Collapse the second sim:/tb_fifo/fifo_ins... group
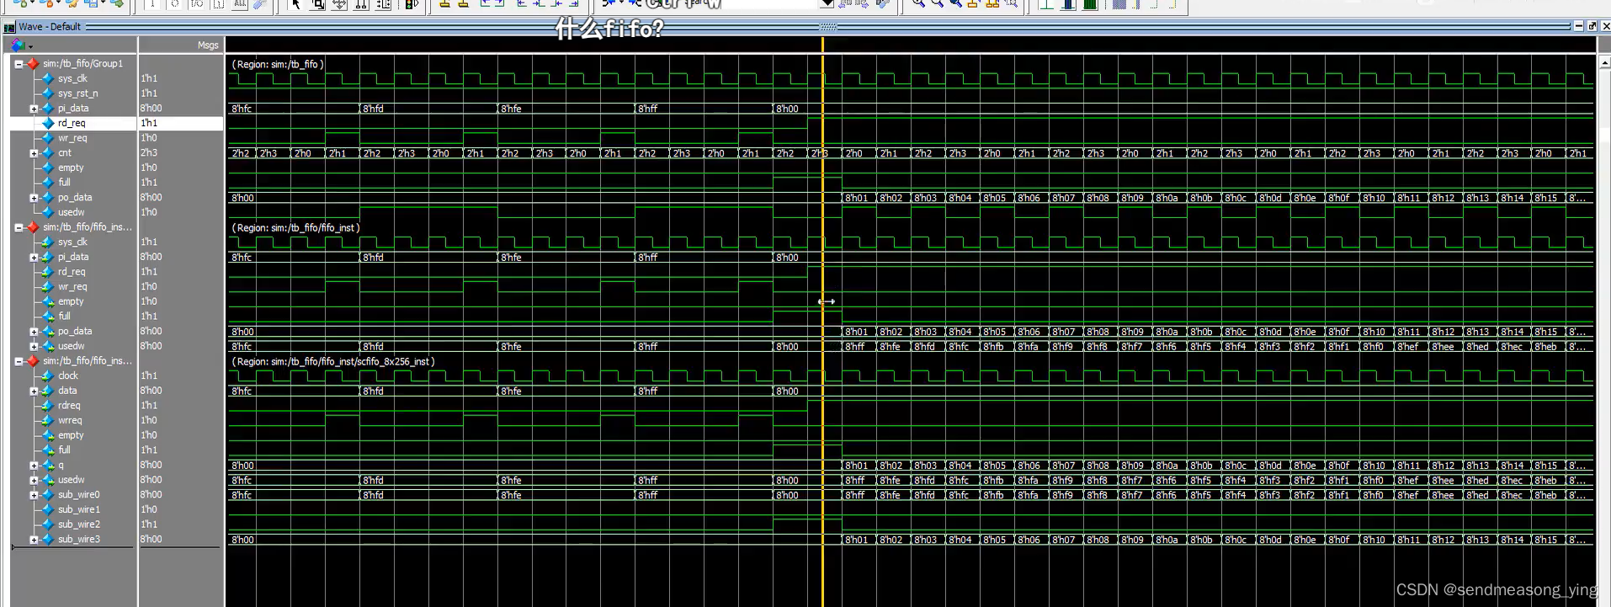The height and width of the screenshot is (607, 1611). [19, 227]
